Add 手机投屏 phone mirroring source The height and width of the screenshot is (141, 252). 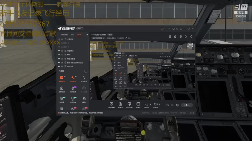[129, 105]
